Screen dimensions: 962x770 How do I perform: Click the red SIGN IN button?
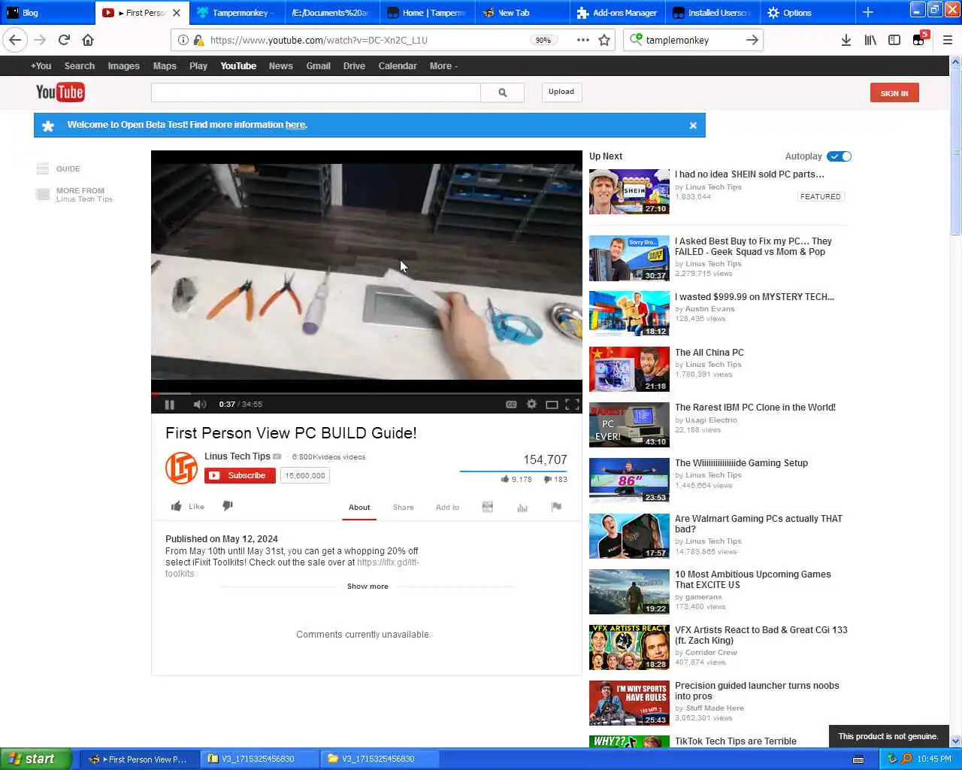tap(894, 93)
